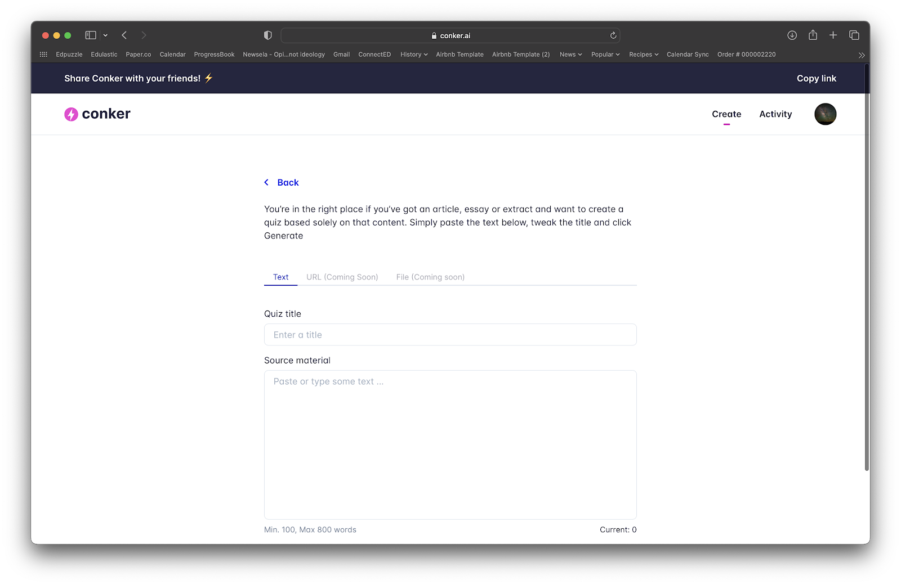901x585 pixels.
Task: Select the File (Coming soon) tab
Action: click(430, 277)
